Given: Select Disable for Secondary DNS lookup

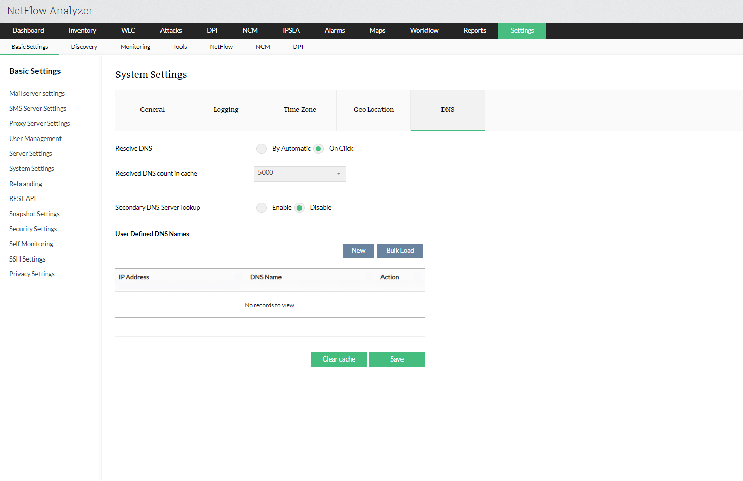Looking at the screenshot, I should point(299,208).
